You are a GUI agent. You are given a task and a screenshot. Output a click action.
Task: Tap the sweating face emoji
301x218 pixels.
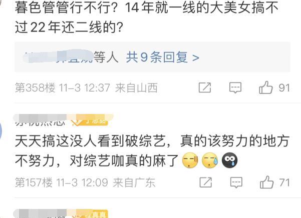[210, 160]
